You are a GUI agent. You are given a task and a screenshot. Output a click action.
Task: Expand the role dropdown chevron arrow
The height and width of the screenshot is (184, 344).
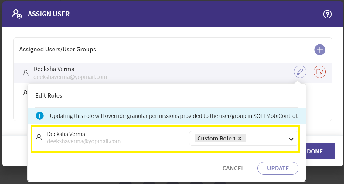[x=291, y=139]
